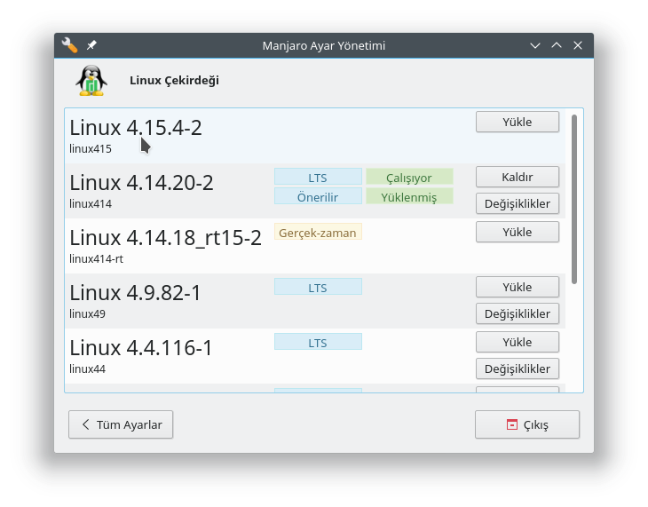Open Değişiklikler for Linux 4.4.116-1

(518, 368)
